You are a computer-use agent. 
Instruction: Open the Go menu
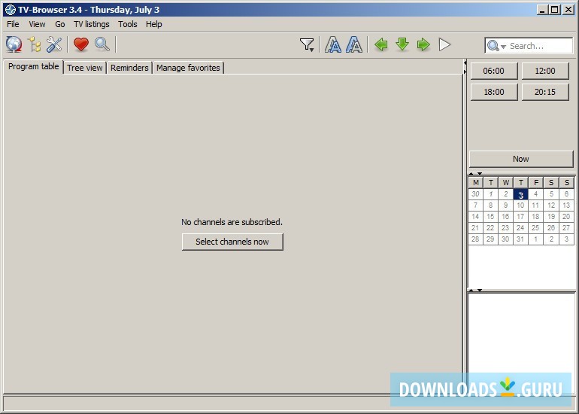point(60,24)
